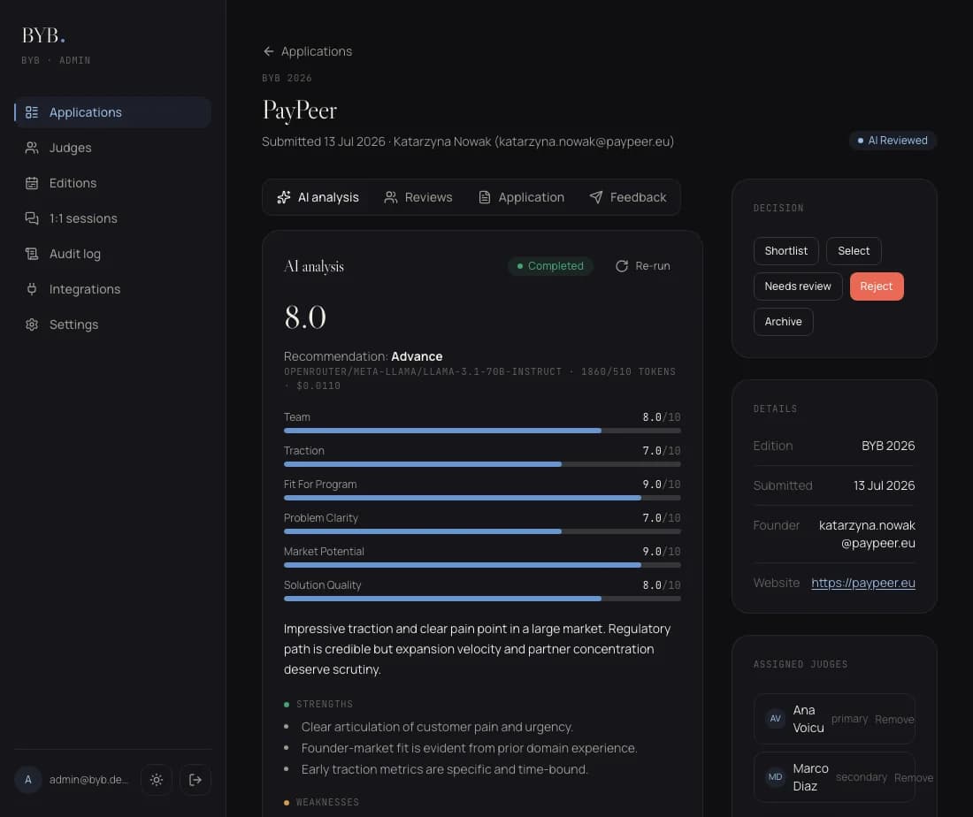Click the Audit log sidebar label
This screenshot has height=817, width=973.
pyautogui.click(x=74, y=254)
